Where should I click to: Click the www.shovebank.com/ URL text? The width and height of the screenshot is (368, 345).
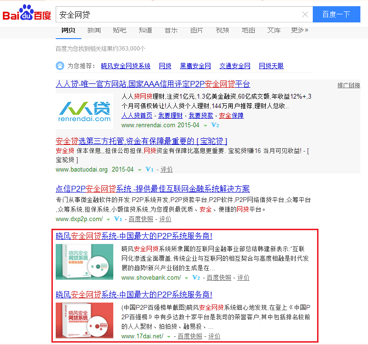151,278
